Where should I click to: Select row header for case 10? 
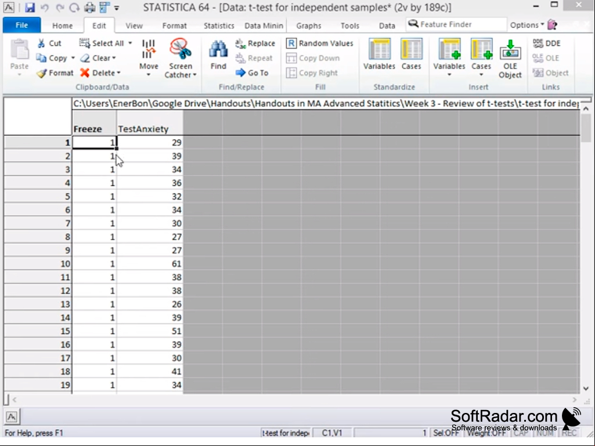(38, 264)
